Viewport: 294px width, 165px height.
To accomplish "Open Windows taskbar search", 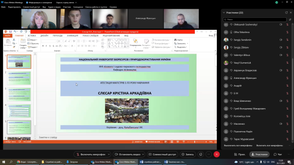I will point(11,162).
